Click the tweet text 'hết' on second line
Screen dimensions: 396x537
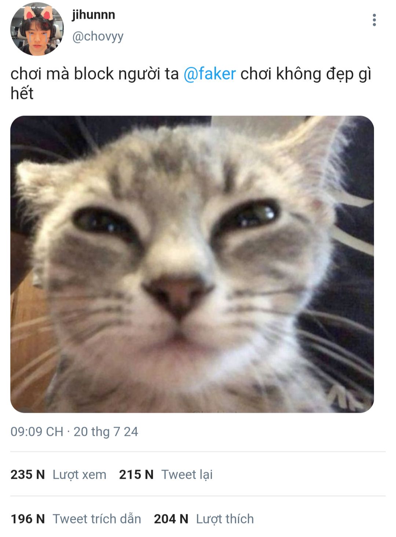point(22,93)
